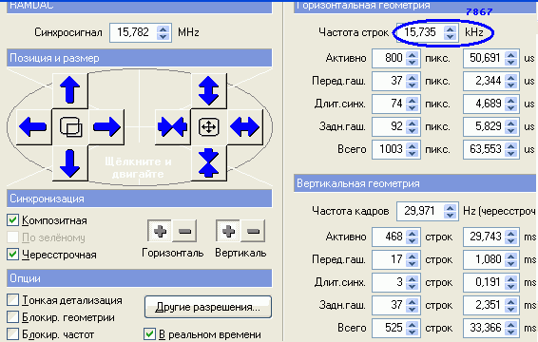The height and width of the screenshot is (342, 538).
Task: Adjust the 4,689 us spinner
Action: [511, 104]
